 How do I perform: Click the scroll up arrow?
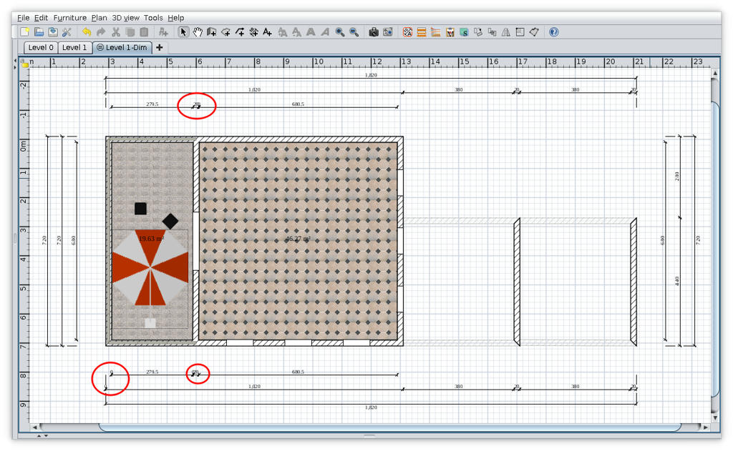[x=715, y=74]
